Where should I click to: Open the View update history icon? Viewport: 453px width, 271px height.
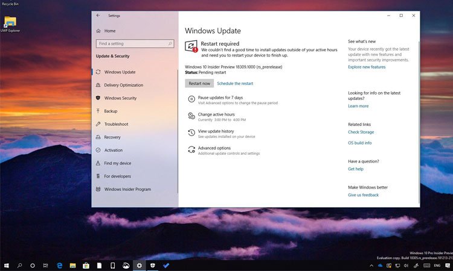pos(191,133)
